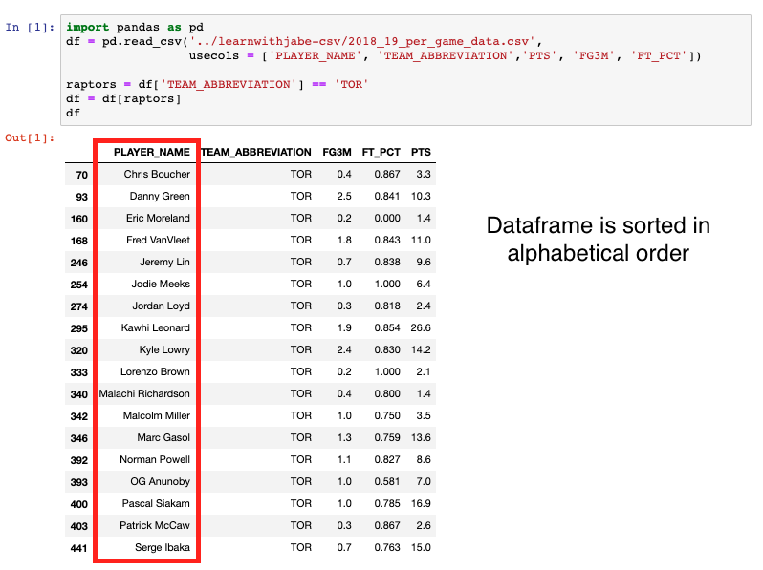Select the Pascal Siakam cell
Image resolution: width=763 pixels, height=570 pixels.
point(156,503)
